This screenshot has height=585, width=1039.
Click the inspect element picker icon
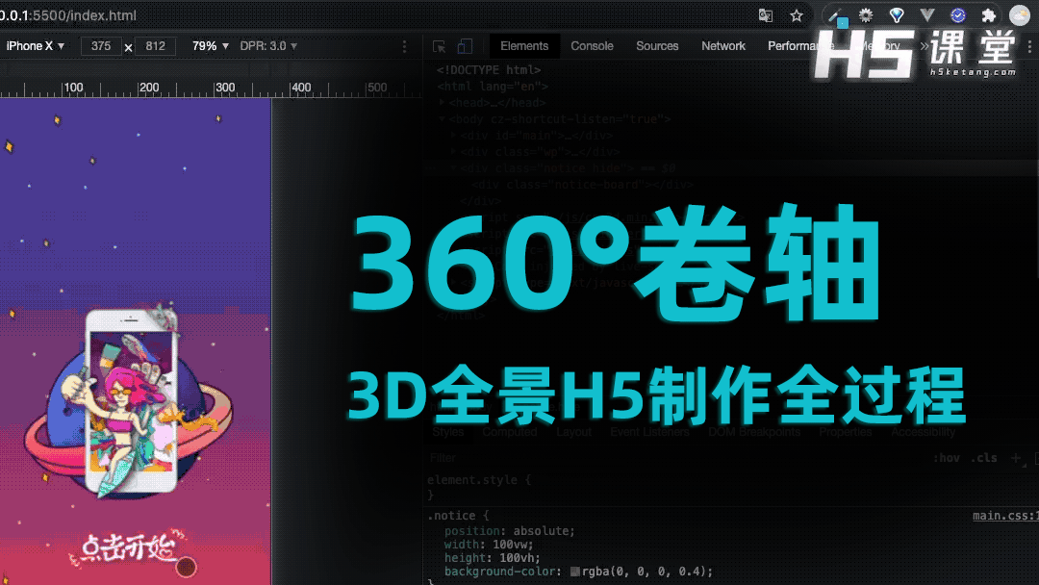[x=440, y=46]
